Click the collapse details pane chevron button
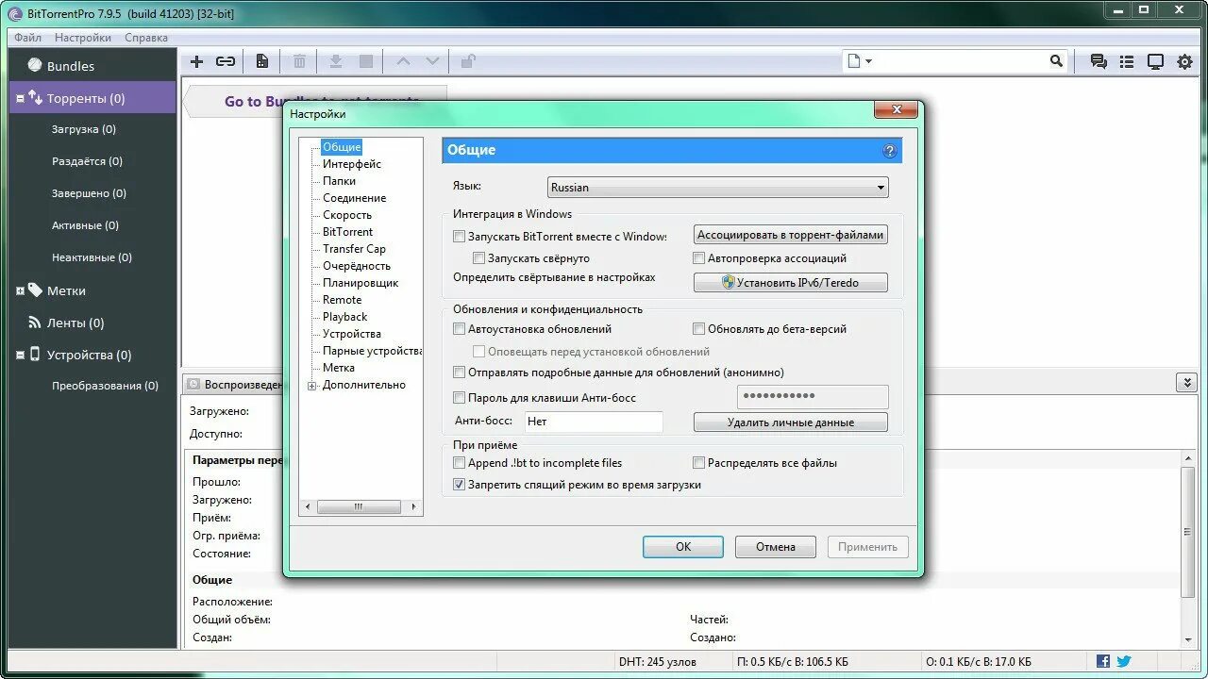Viewport: 1208px width, 679px height. (x=1186, y=383)
